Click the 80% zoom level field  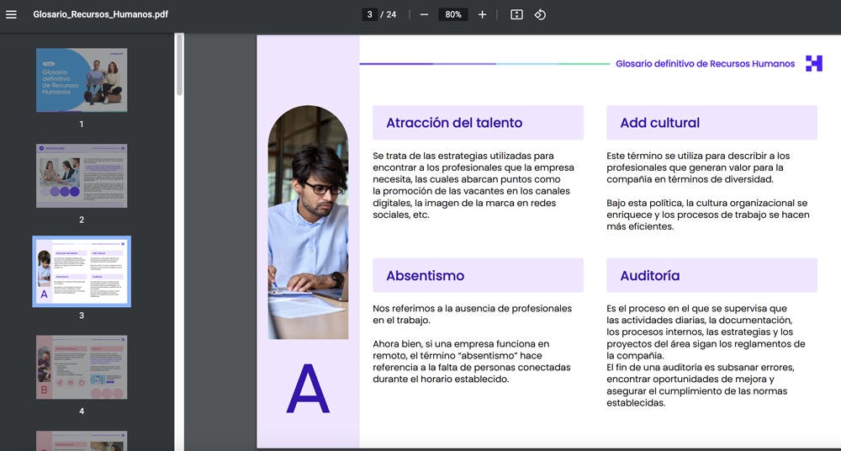(x=453, y=14)
